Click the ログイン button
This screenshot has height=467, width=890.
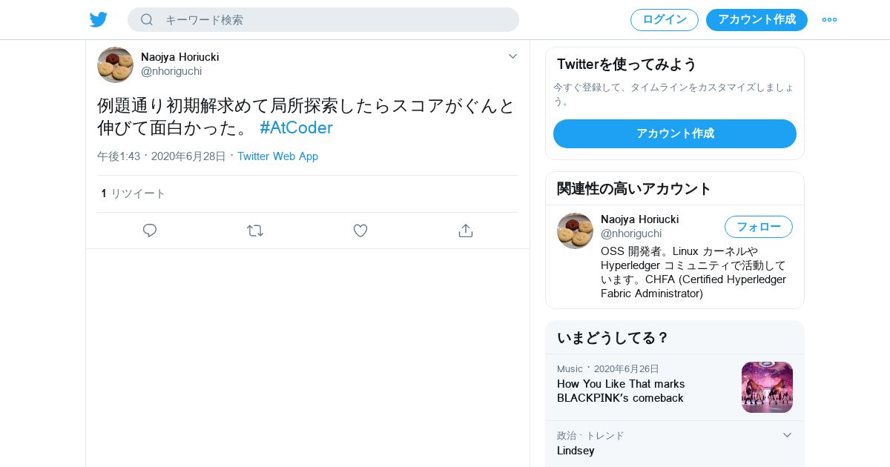tap(665, 20)
